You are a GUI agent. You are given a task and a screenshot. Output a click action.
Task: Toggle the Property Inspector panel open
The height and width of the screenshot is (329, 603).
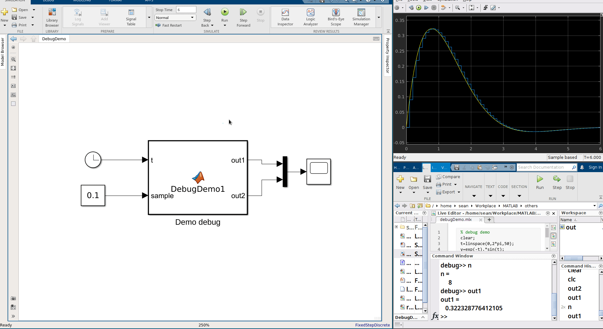tap(387, 55)
